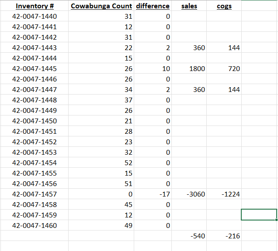Click inventory cell 42-0047-1444

point(35,58)
